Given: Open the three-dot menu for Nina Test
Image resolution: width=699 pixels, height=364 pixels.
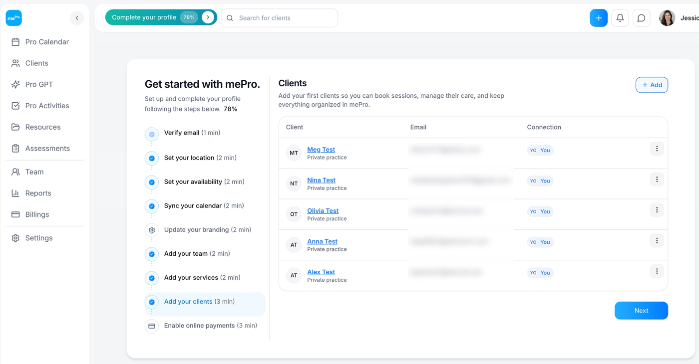Looking at the screenshot, I should [x=657, y=180].
